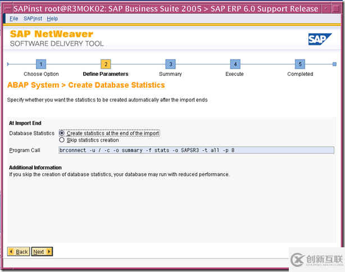Go Back to previous step
345x272 pixels.
[x=19, y=252]
